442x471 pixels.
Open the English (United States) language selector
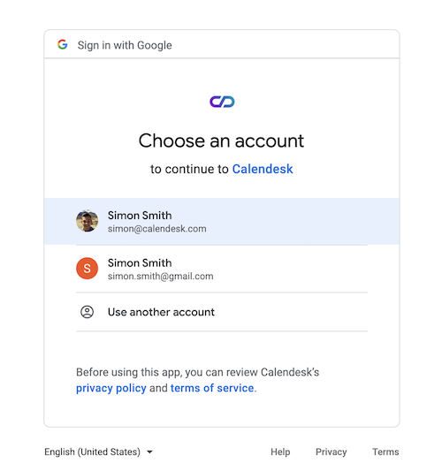point(98,452)
